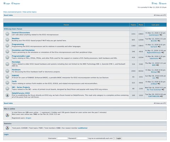The height and width of the screenshot is (142, 170).
Task: Click the Newbies forum status icon
Action: pos(7,40)
